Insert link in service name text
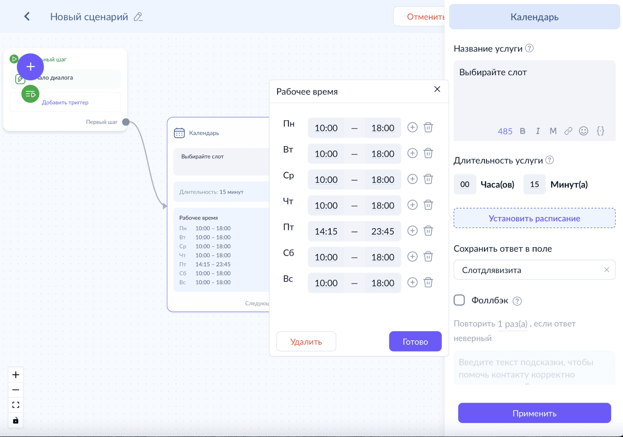The width and height of the screenshot is (623, 437). pyautogui.click(x=568, y=131)
